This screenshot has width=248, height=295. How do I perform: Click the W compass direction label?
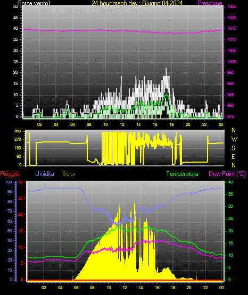(x=234, y=139)
